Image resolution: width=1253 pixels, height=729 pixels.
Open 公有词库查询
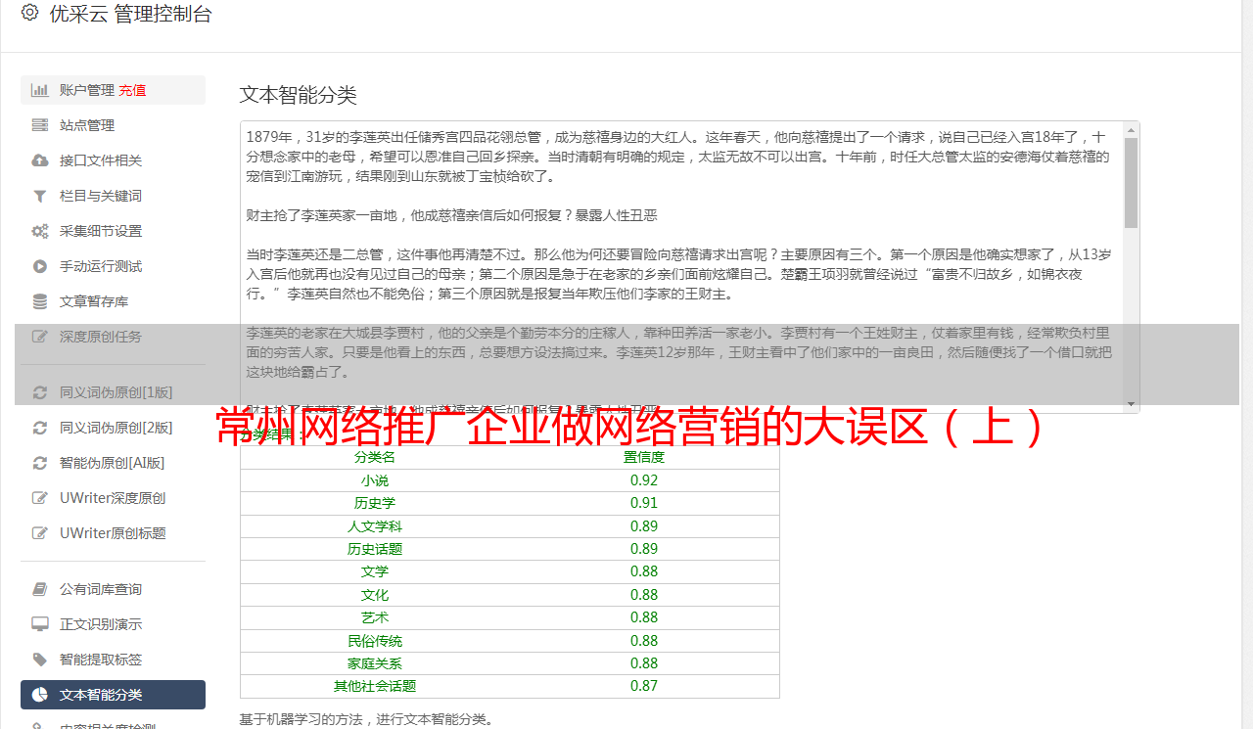click(x=113, y=589)
